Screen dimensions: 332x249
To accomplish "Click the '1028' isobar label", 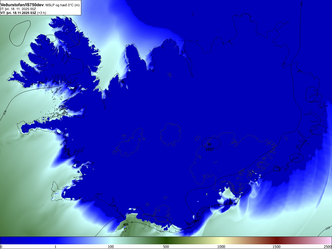I will tap(328, 228).
